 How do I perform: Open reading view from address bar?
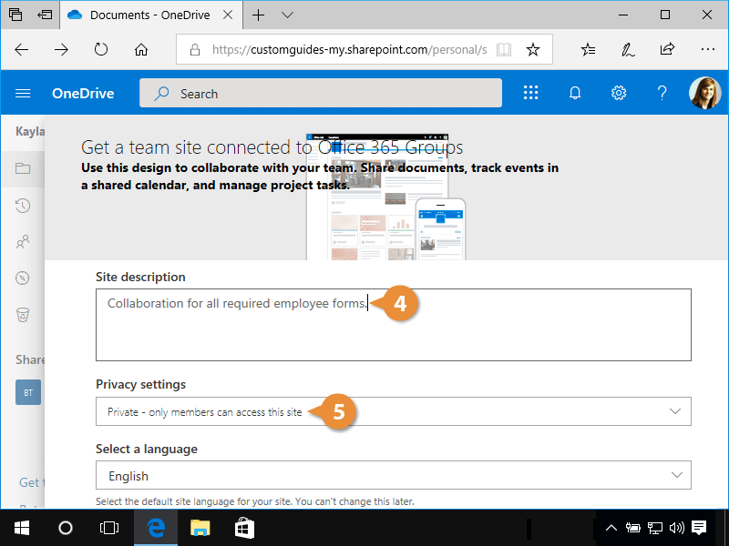click(x=504, y=49)
